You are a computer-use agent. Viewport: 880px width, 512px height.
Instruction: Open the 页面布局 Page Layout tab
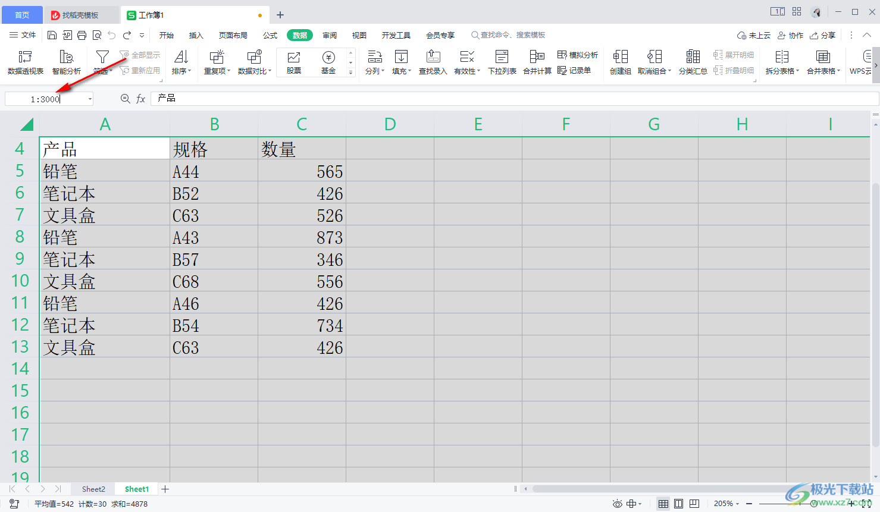tap(233, 35)
